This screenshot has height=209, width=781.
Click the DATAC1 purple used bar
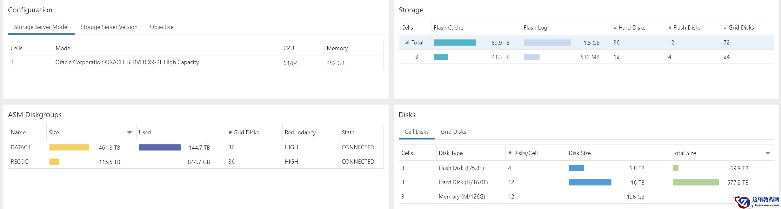[x=160, y=147]
